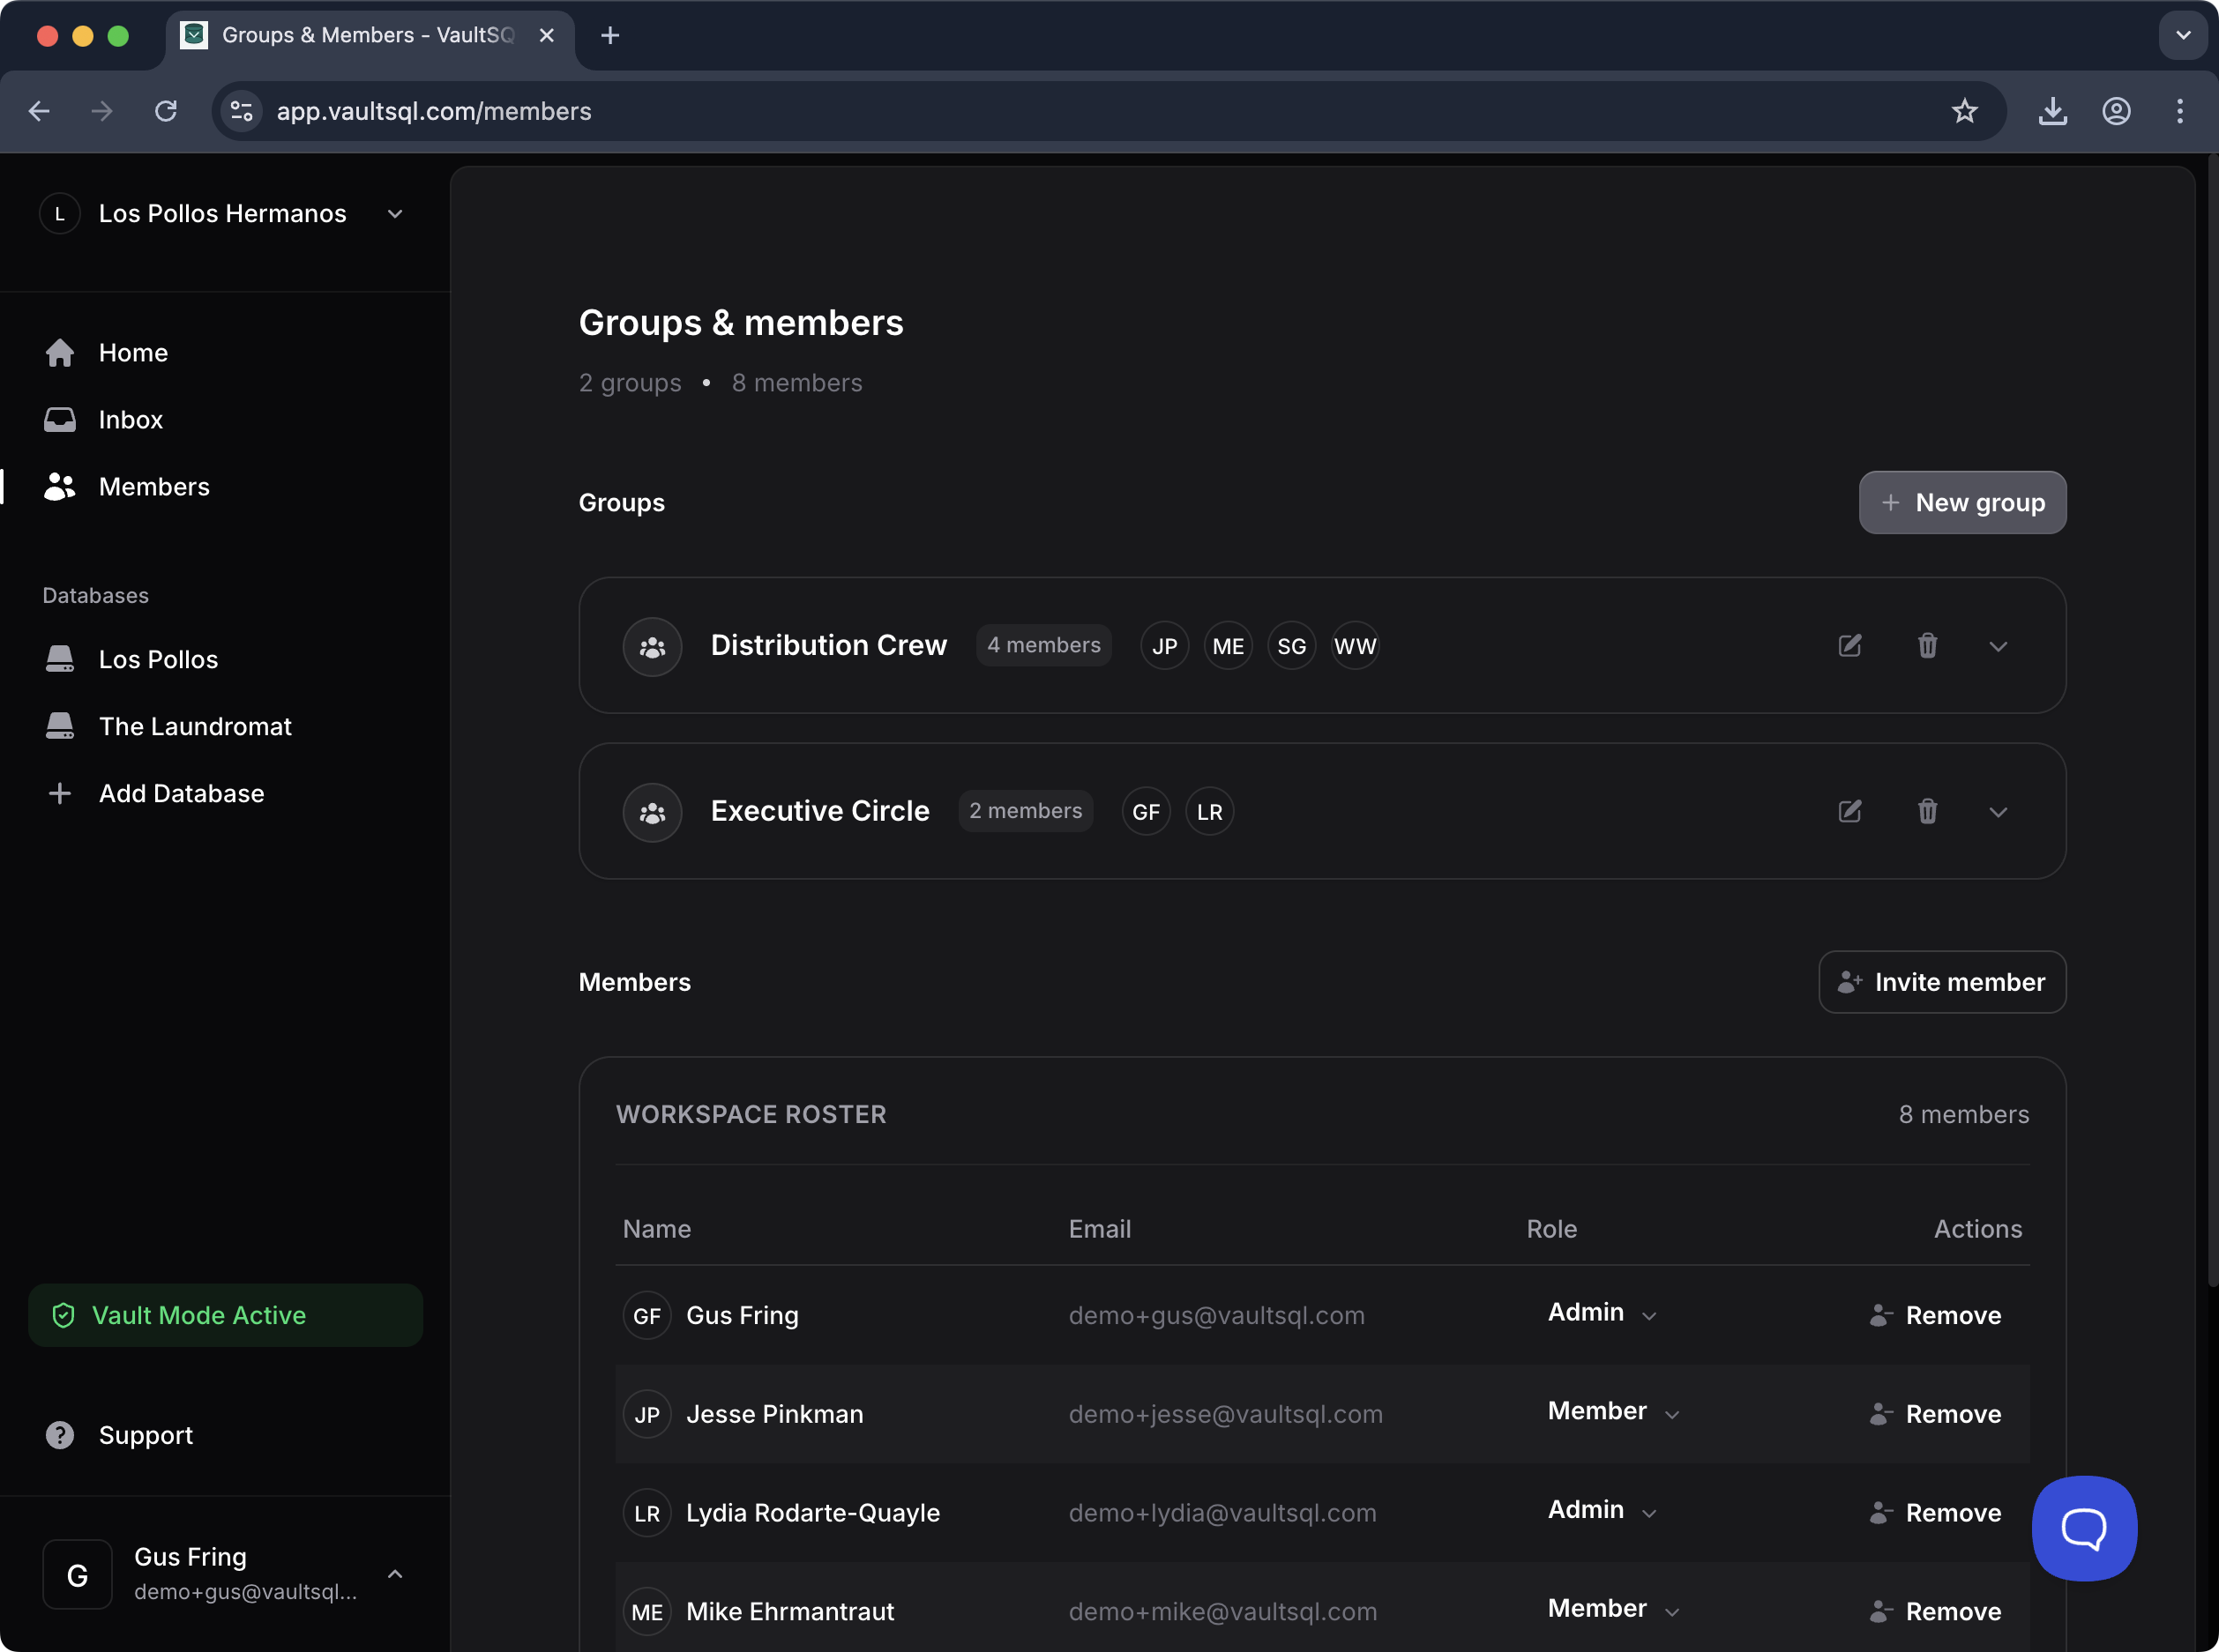
Task: Click the JP avatar in Distribution Crew
Action: tap(1164, 646)
